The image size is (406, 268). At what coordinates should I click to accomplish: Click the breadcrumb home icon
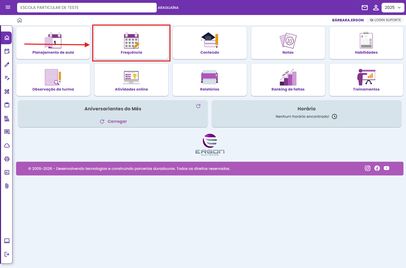[20, 20]
